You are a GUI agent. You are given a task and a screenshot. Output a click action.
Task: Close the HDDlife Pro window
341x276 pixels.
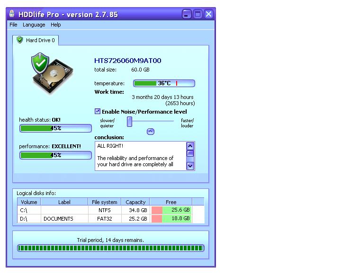[208, 14]
